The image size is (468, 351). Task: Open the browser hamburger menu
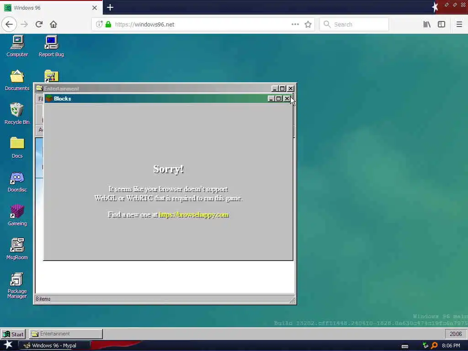point(459,24)
